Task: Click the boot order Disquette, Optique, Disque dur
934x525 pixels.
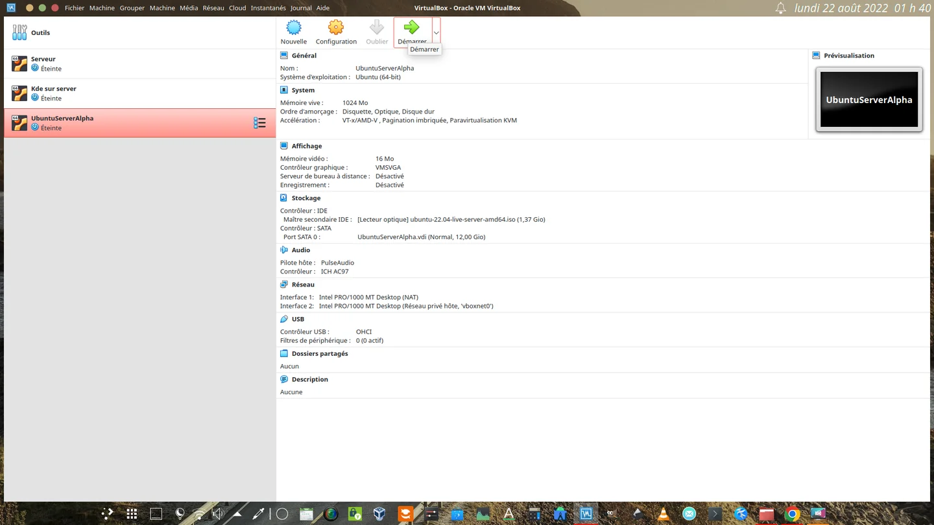Action: [x=389, y=111]
